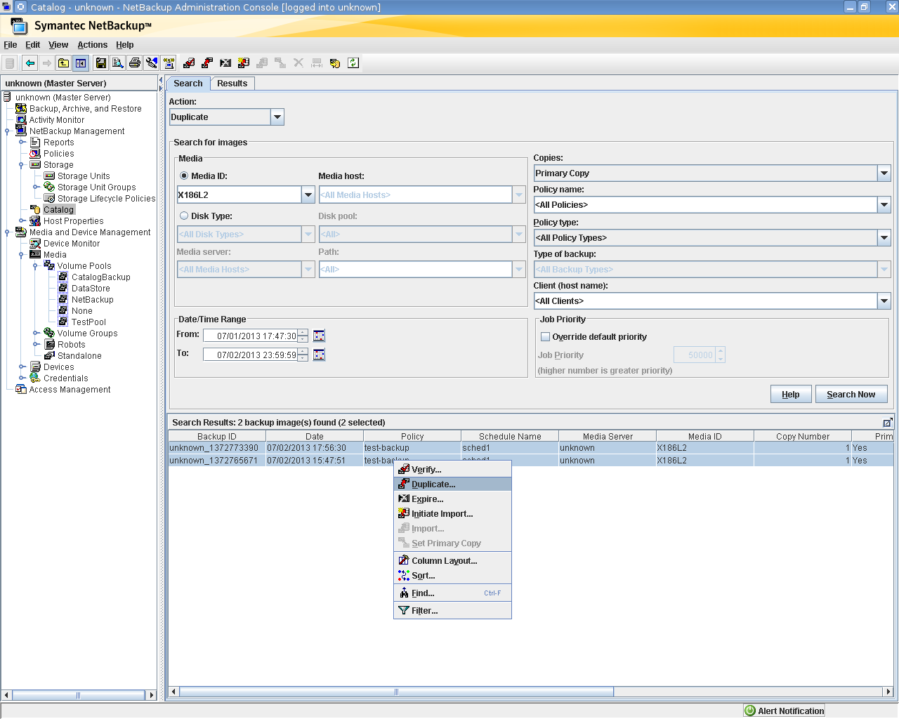This screenshot has height=719, width=899.
Task: Click the Alert Notification status icon
Action: tap(750, 711)
